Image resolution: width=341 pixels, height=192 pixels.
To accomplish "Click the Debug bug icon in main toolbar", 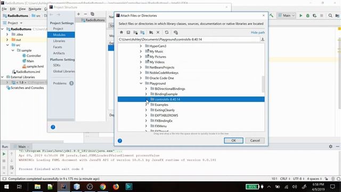I will 307,15.
